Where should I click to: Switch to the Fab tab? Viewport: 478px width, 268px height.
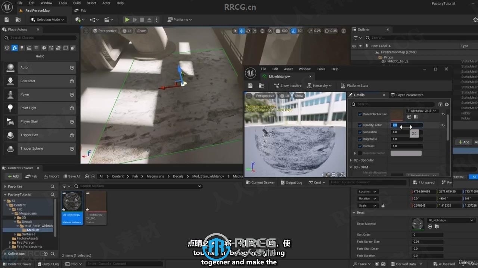pyautogui.click(x=81, y=10)
